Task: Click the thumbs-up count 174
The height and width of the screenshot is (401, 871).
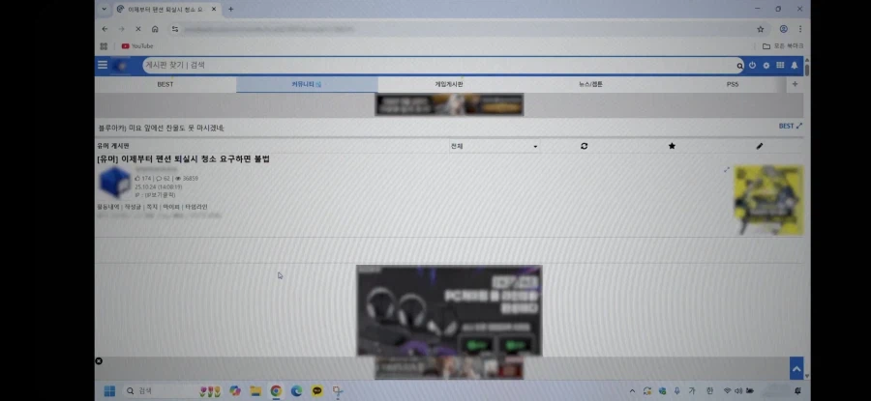Action: (143, 179)
